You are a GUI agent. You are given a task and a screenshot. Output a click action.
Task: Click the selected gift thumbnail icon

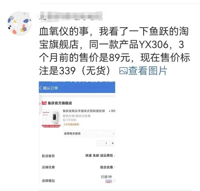point(109,181)
